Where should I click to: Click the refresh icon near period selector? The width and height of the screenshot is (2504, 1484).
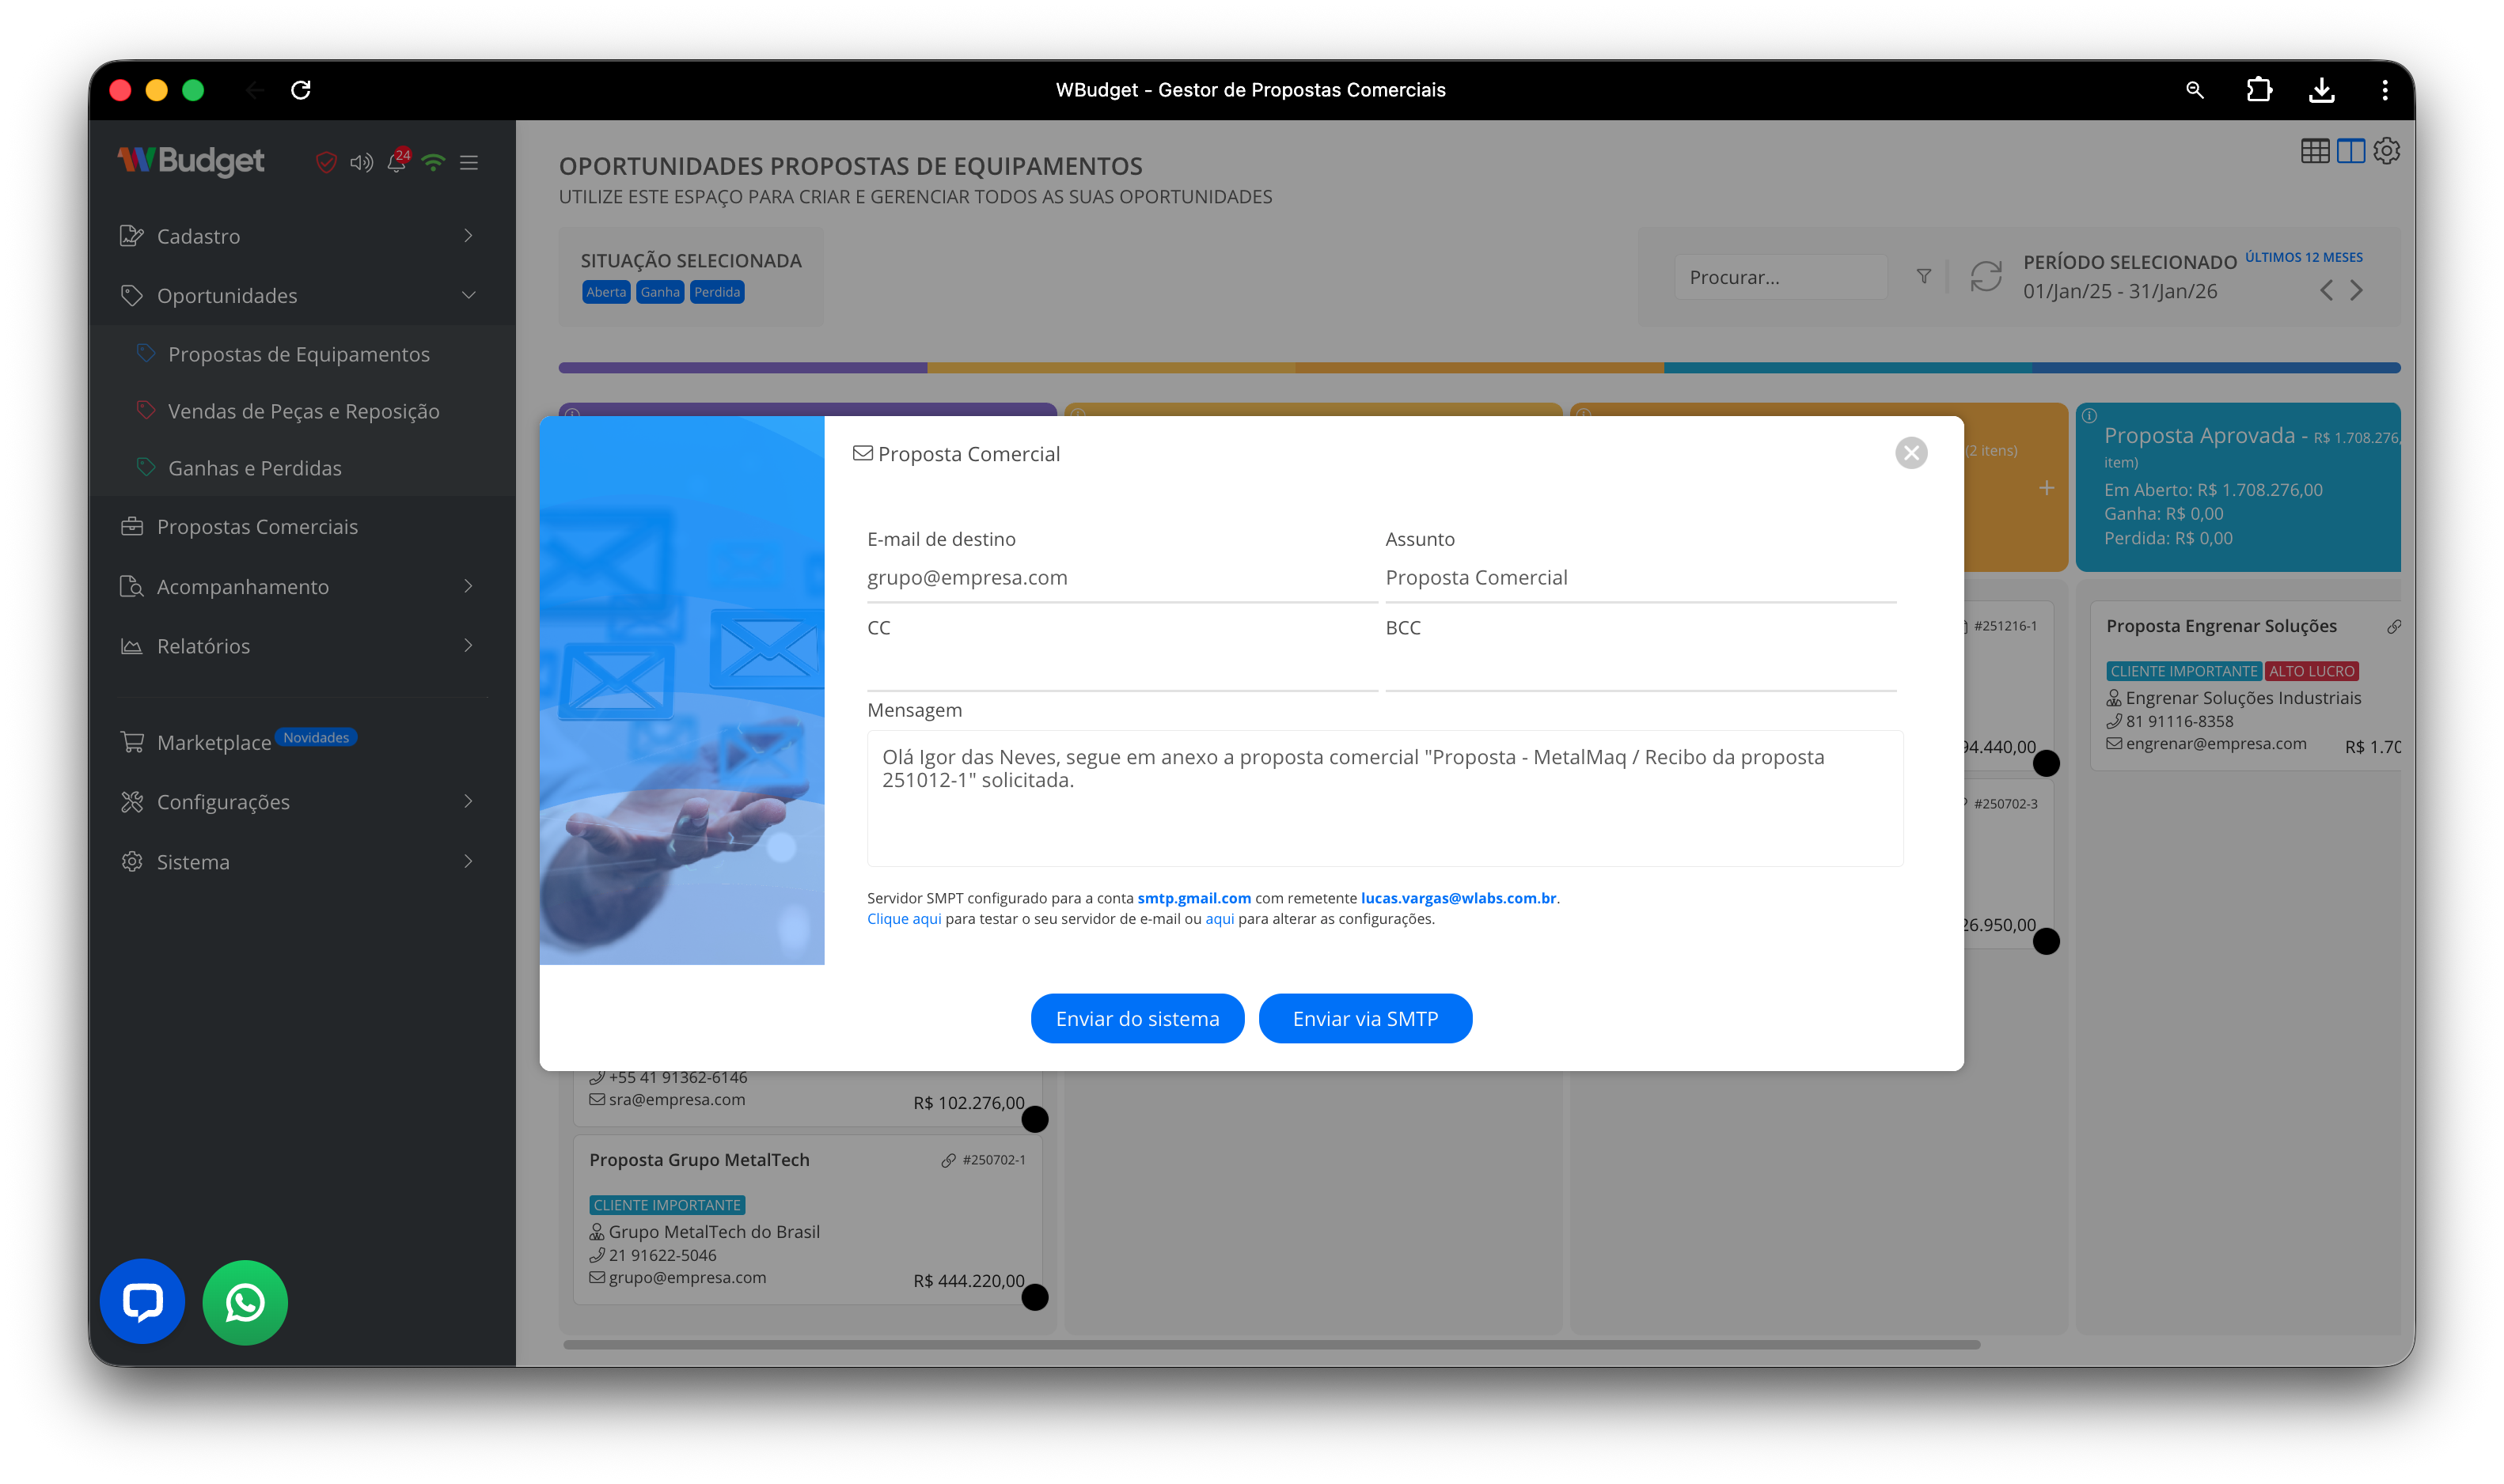[x=1985, y=277]
